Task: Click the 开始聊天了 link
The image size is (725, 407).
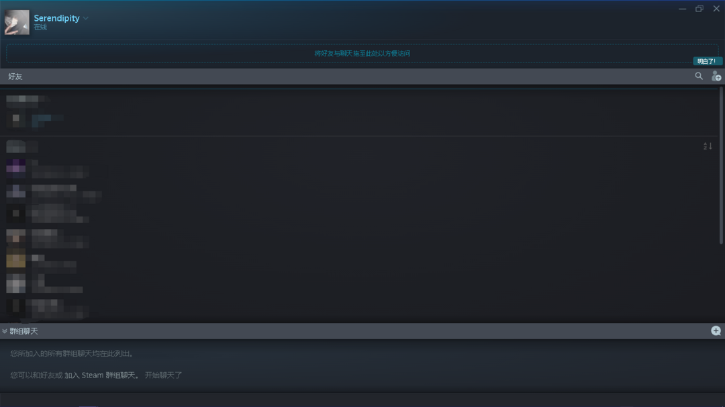Action: (163, 375)
